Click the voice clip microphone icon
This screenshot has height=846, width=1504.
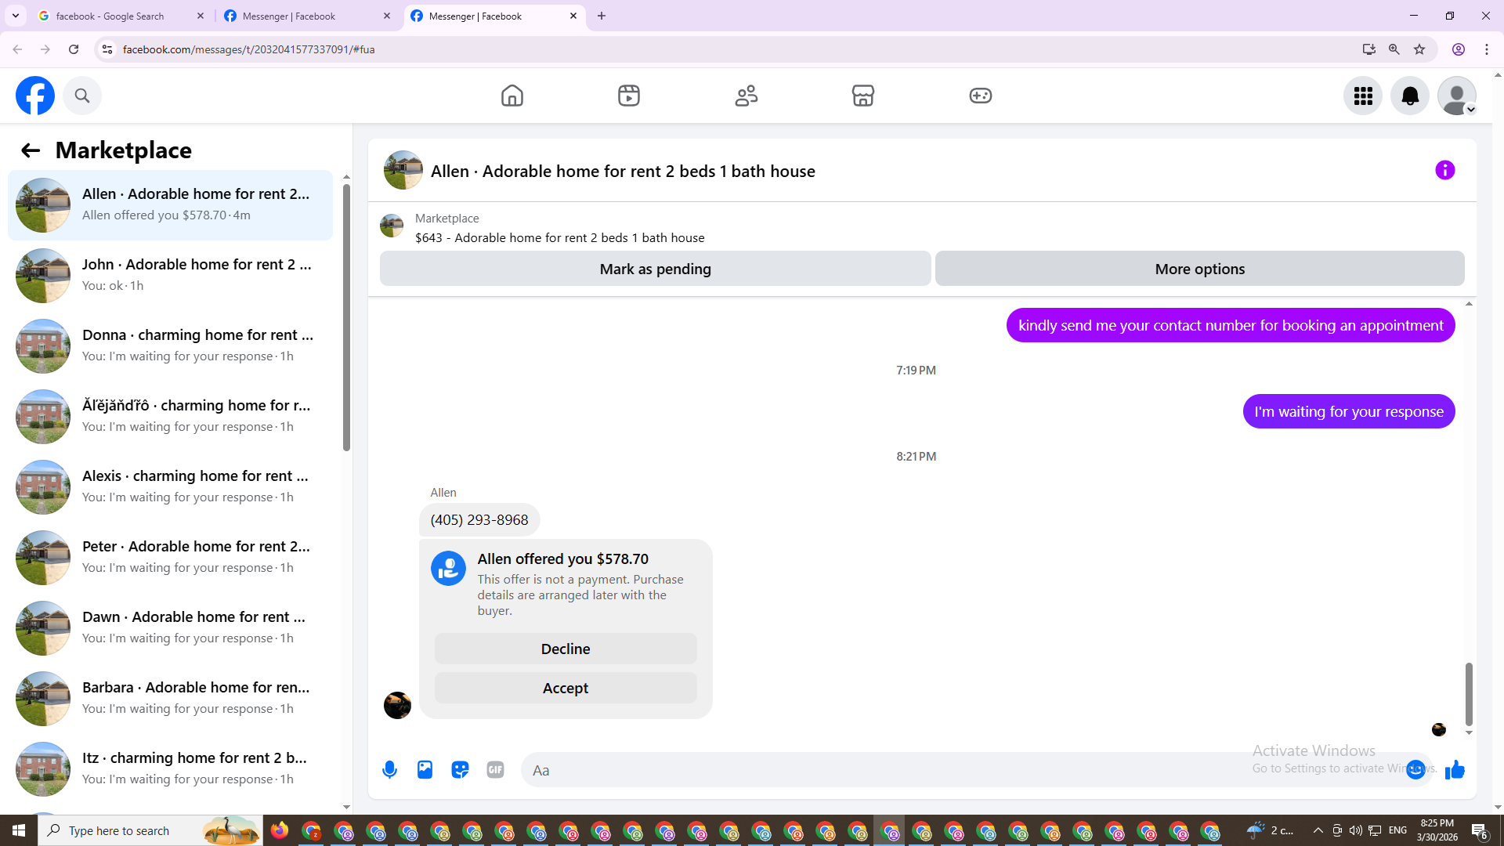pyautogui.click(x=389, y=770)
